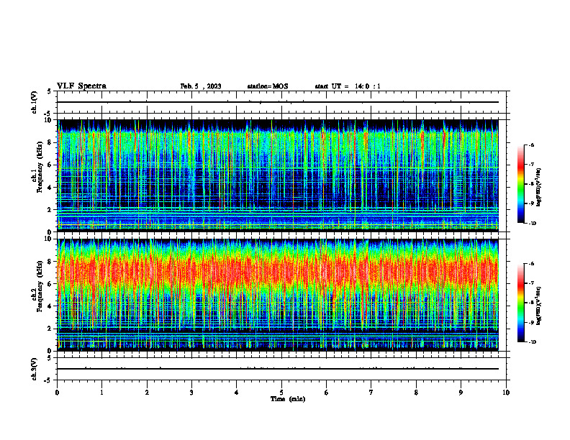The height and width of the screenshot is (440, 570).
Task: Click the "-5" tick on the ch.3(V) axis
Action: [x=47, y=380]
